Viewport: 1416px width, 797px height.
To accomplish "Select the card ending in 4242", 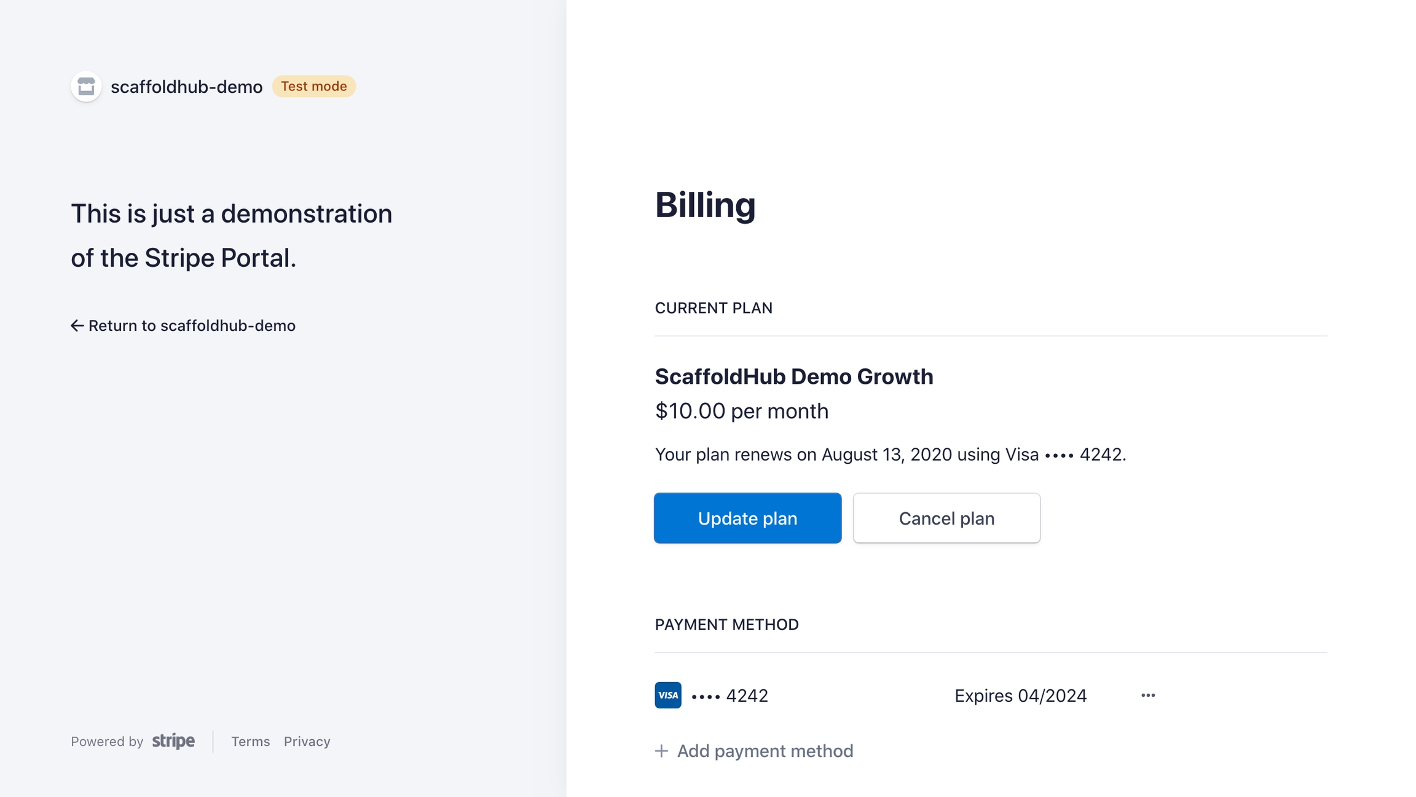I will tap(730, 696).
